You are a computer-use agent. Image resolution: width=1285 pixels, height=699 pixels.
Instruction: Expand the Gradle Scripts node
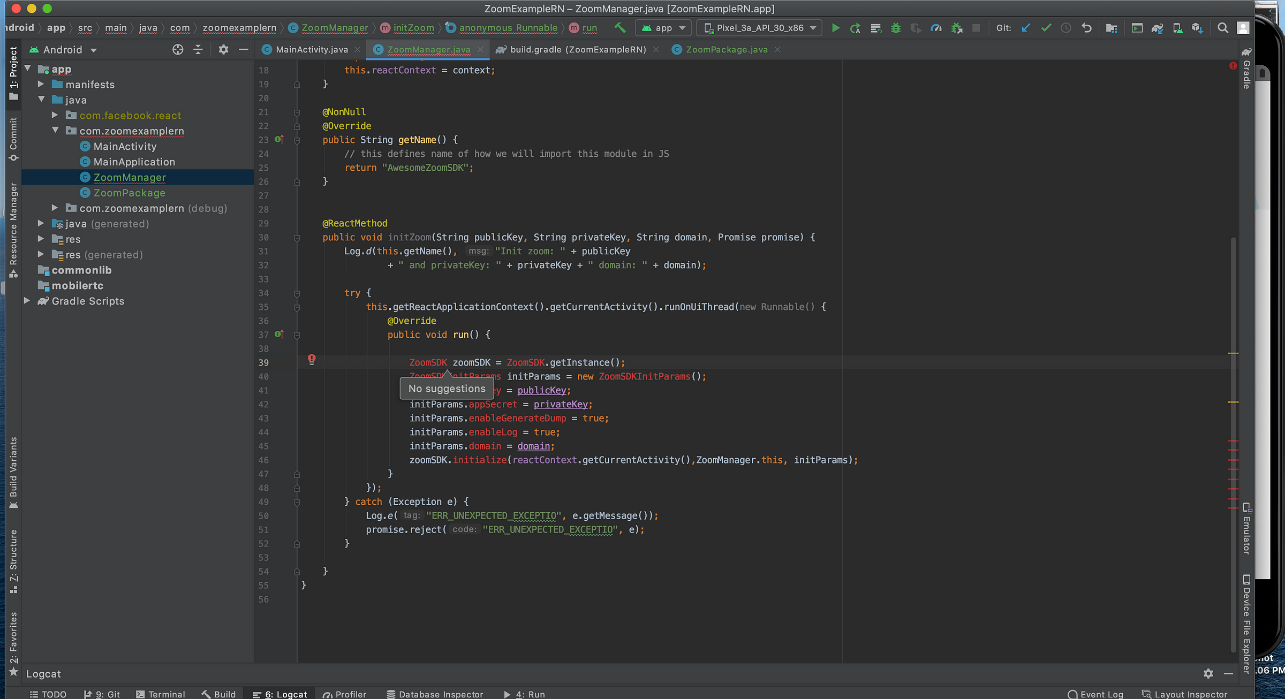[x=27, y=301]
